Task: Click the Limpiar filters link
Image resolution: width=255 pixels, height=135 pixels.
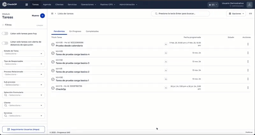Action: pos(40,25)
